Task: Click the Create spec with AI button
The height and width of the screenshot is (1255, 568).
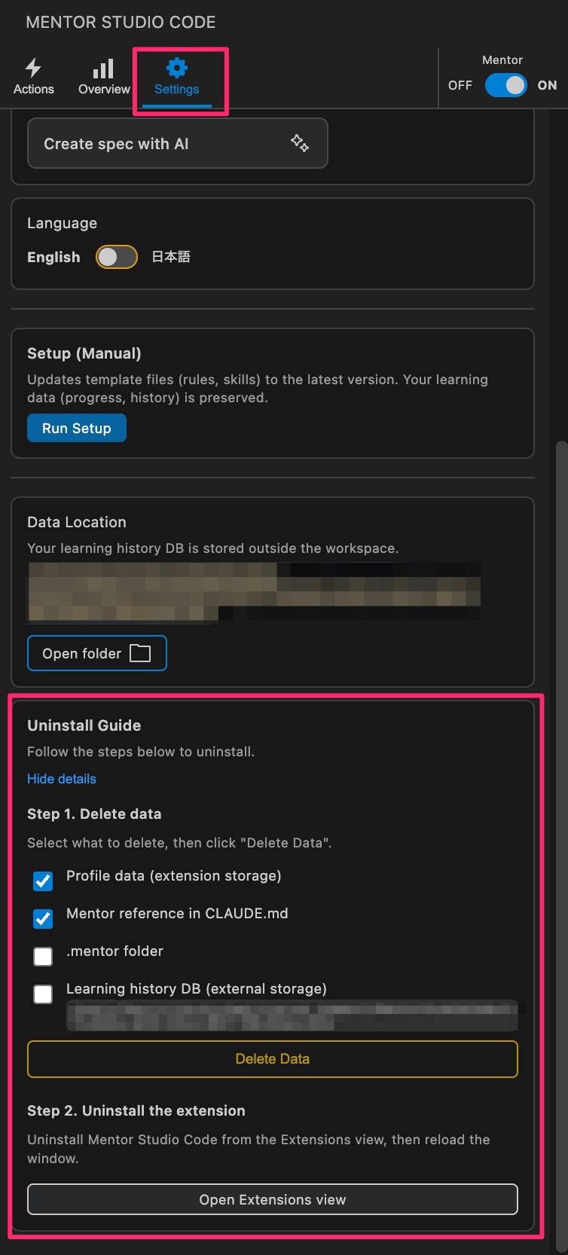Action: click(178, 142)
